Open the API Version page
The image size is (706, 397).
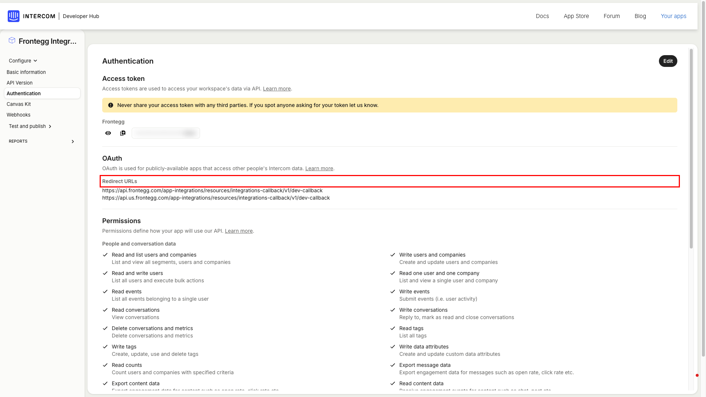19,83
